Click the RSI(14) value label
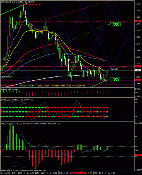 click(x=54, y=124)
